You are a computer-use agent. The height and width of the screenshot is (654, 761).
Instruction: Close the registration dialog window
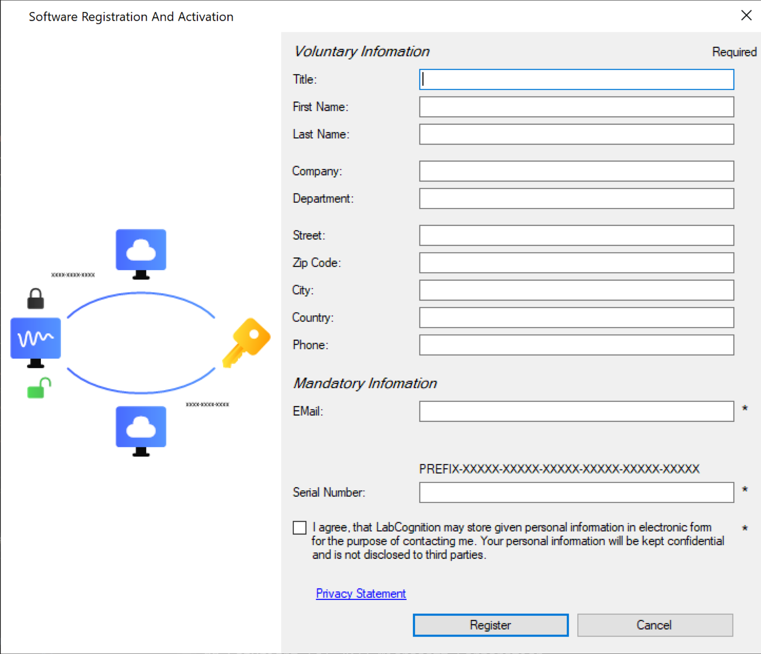tap(746, 16)
